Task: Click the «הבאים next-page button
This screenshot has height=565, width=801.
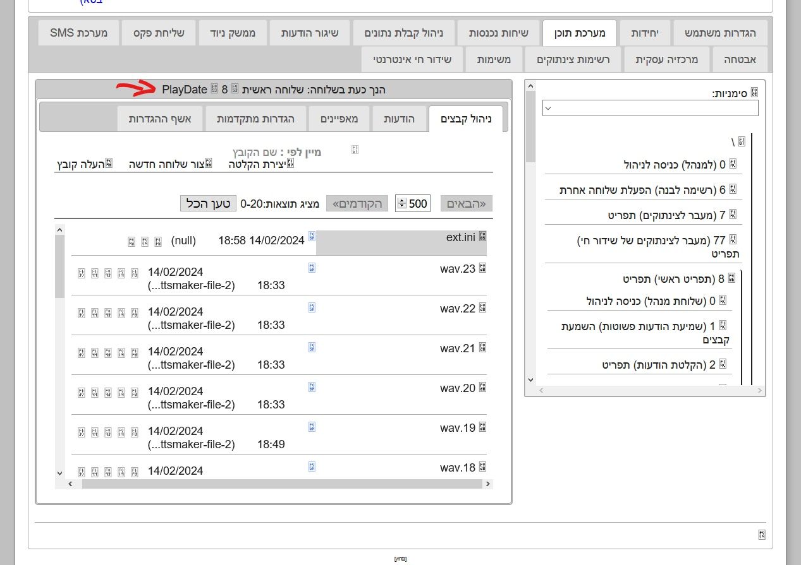Action: tap(466, 203)
